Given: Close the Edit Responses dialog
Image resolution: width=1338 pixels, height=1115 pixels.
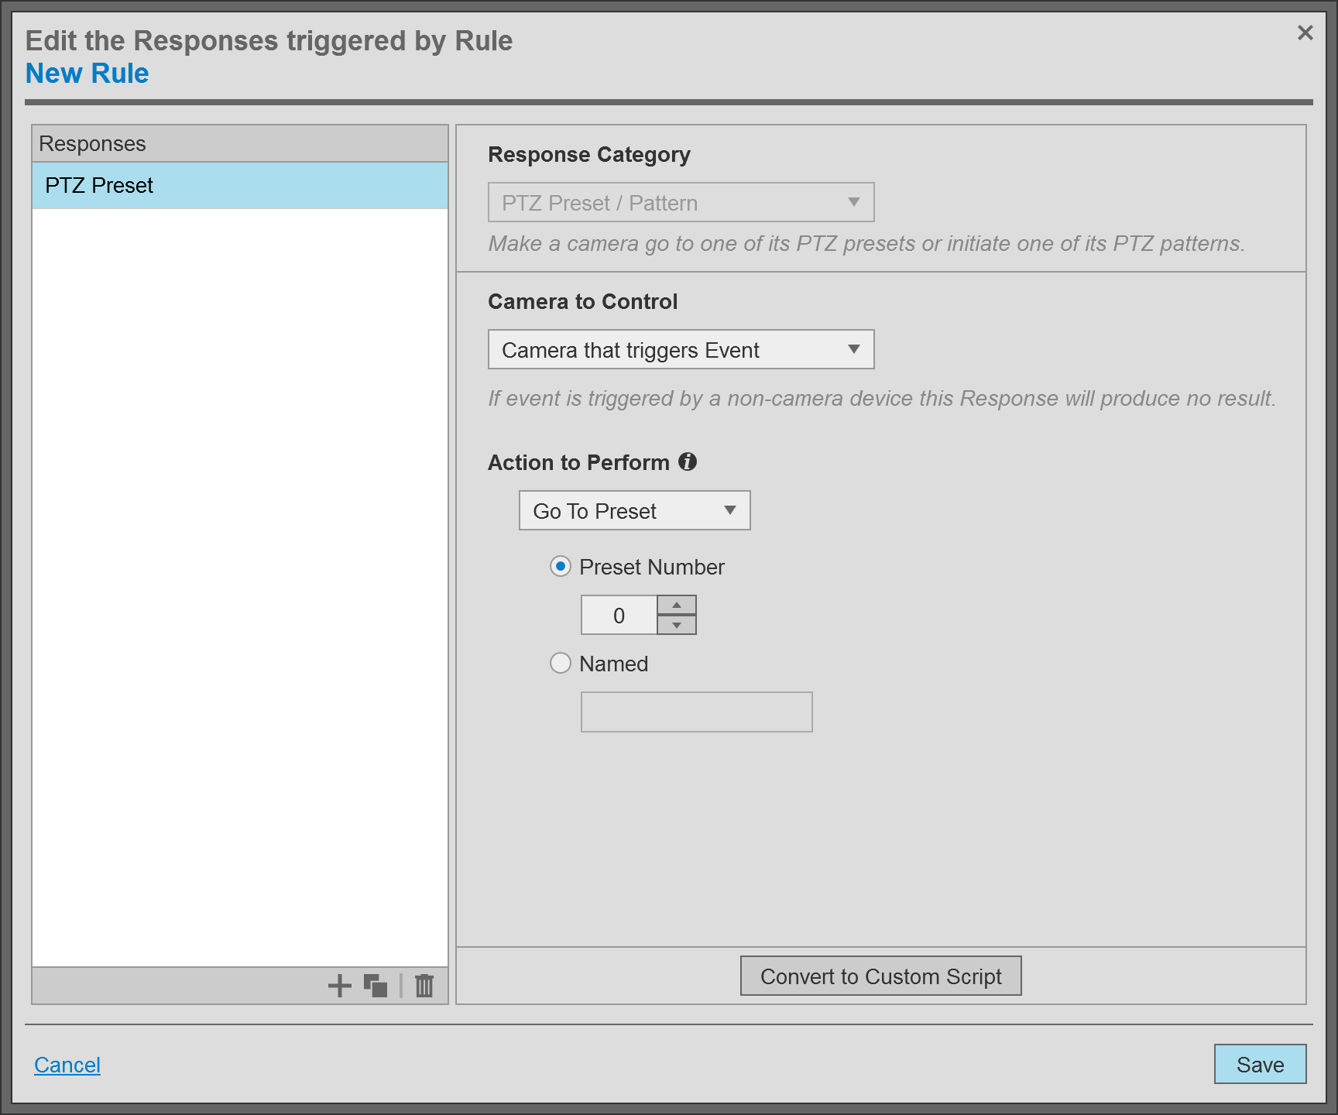Looking at the screenshot, I should point(1305,33).
